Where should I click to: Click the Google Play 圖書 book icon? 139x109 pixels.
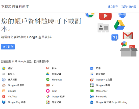4,102
